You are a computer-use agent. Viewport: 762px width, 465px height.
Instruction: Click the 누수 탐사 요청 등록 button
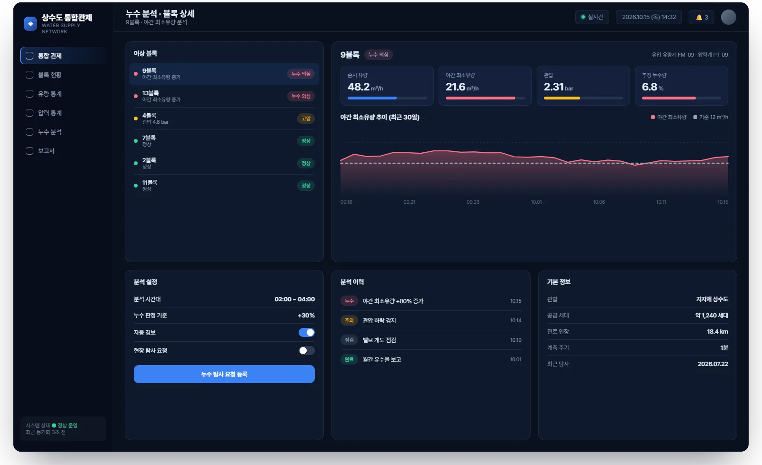tap(224, 374)
